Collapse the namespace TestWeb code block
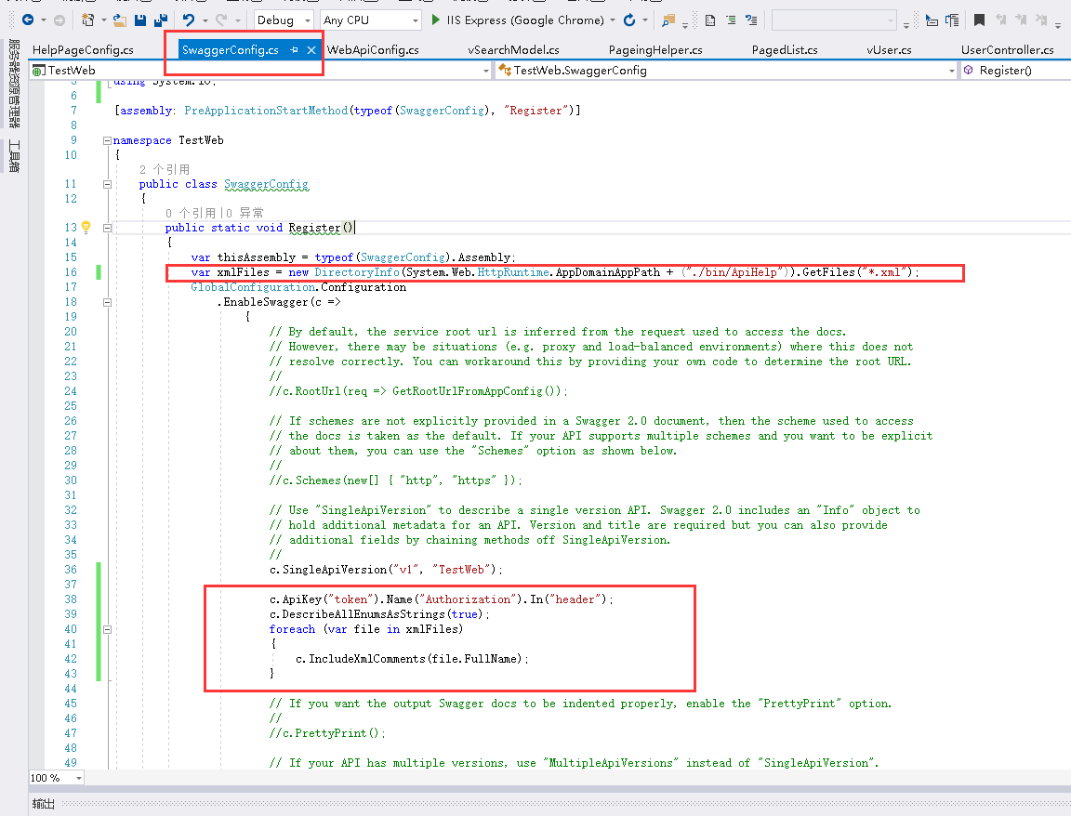The height and width of the screenshot is (816, 1071). (108, 140)
